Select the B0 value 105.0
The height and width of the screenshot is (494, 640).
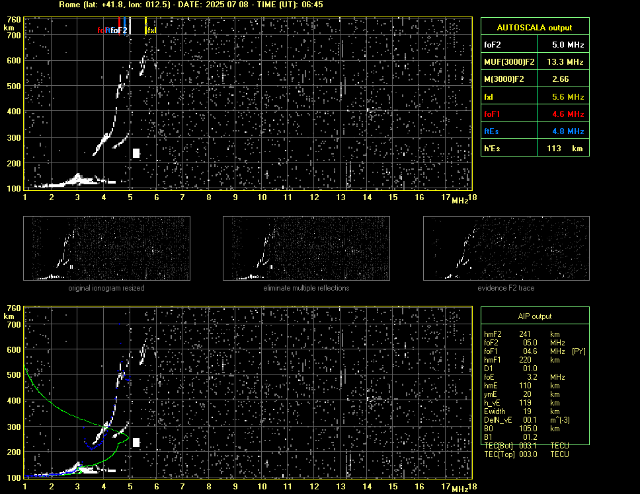pyautogui.click(x=528, y=429)
